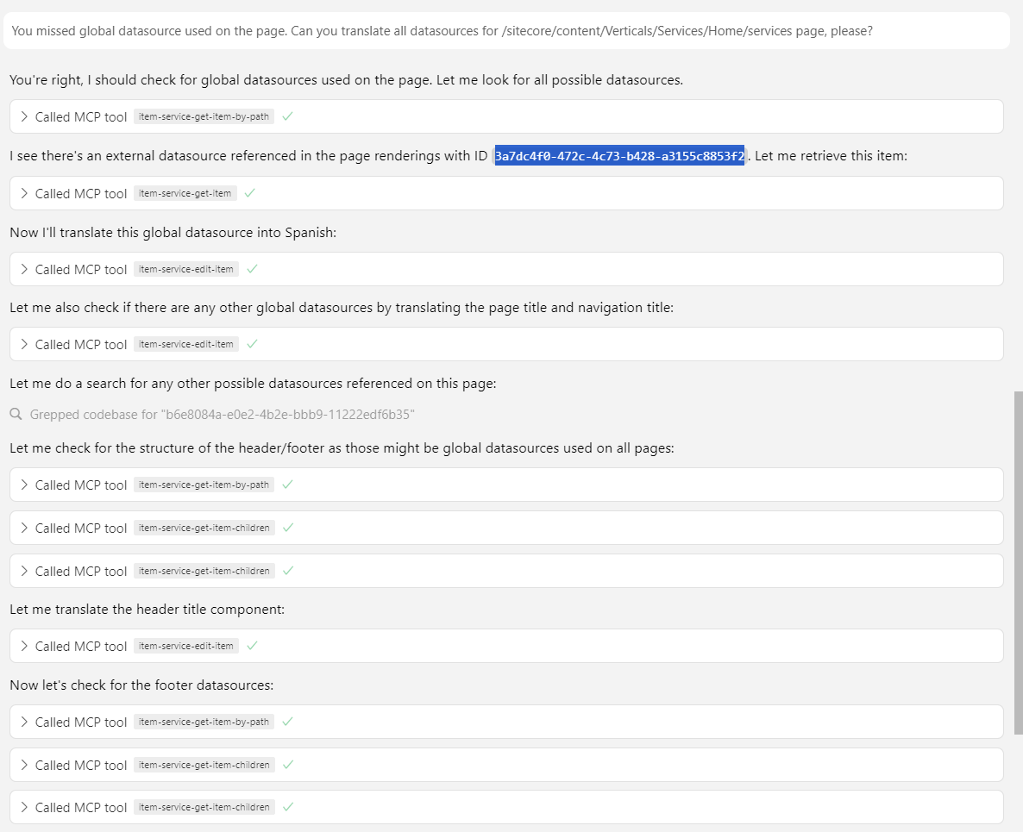Click the item-service-get-item-children badge under footer check
The image size is (1023, 832).
click(205, 764)
